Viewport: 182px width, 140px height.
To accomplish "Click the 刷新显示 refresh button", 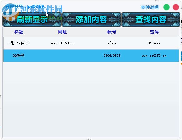I will [32, 19].
